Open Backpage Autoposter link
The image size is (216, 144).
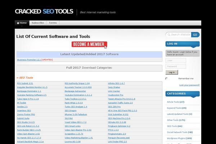click(75, 91)
